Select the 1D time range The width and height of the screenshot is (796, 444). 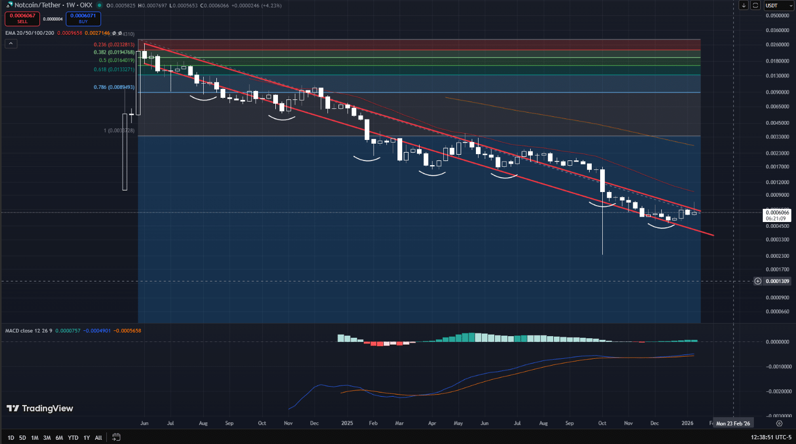[11, 438]
